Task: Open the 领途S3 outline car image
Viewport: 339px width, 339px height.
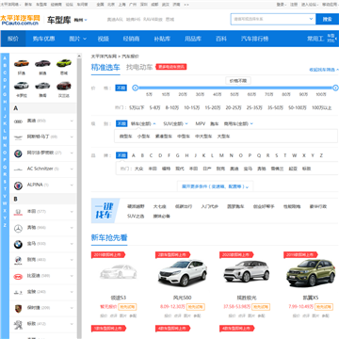Action: pyautogui.click(x=119, y=272)
